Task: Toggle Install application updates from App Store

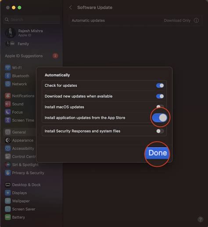Action: (x=159, y=118)
